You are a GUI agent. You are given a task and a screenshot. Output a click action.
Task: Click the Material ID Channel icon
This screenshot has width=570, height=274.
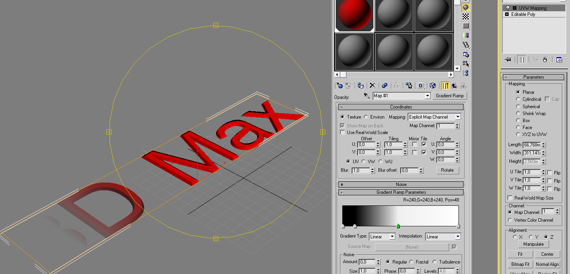420,86
